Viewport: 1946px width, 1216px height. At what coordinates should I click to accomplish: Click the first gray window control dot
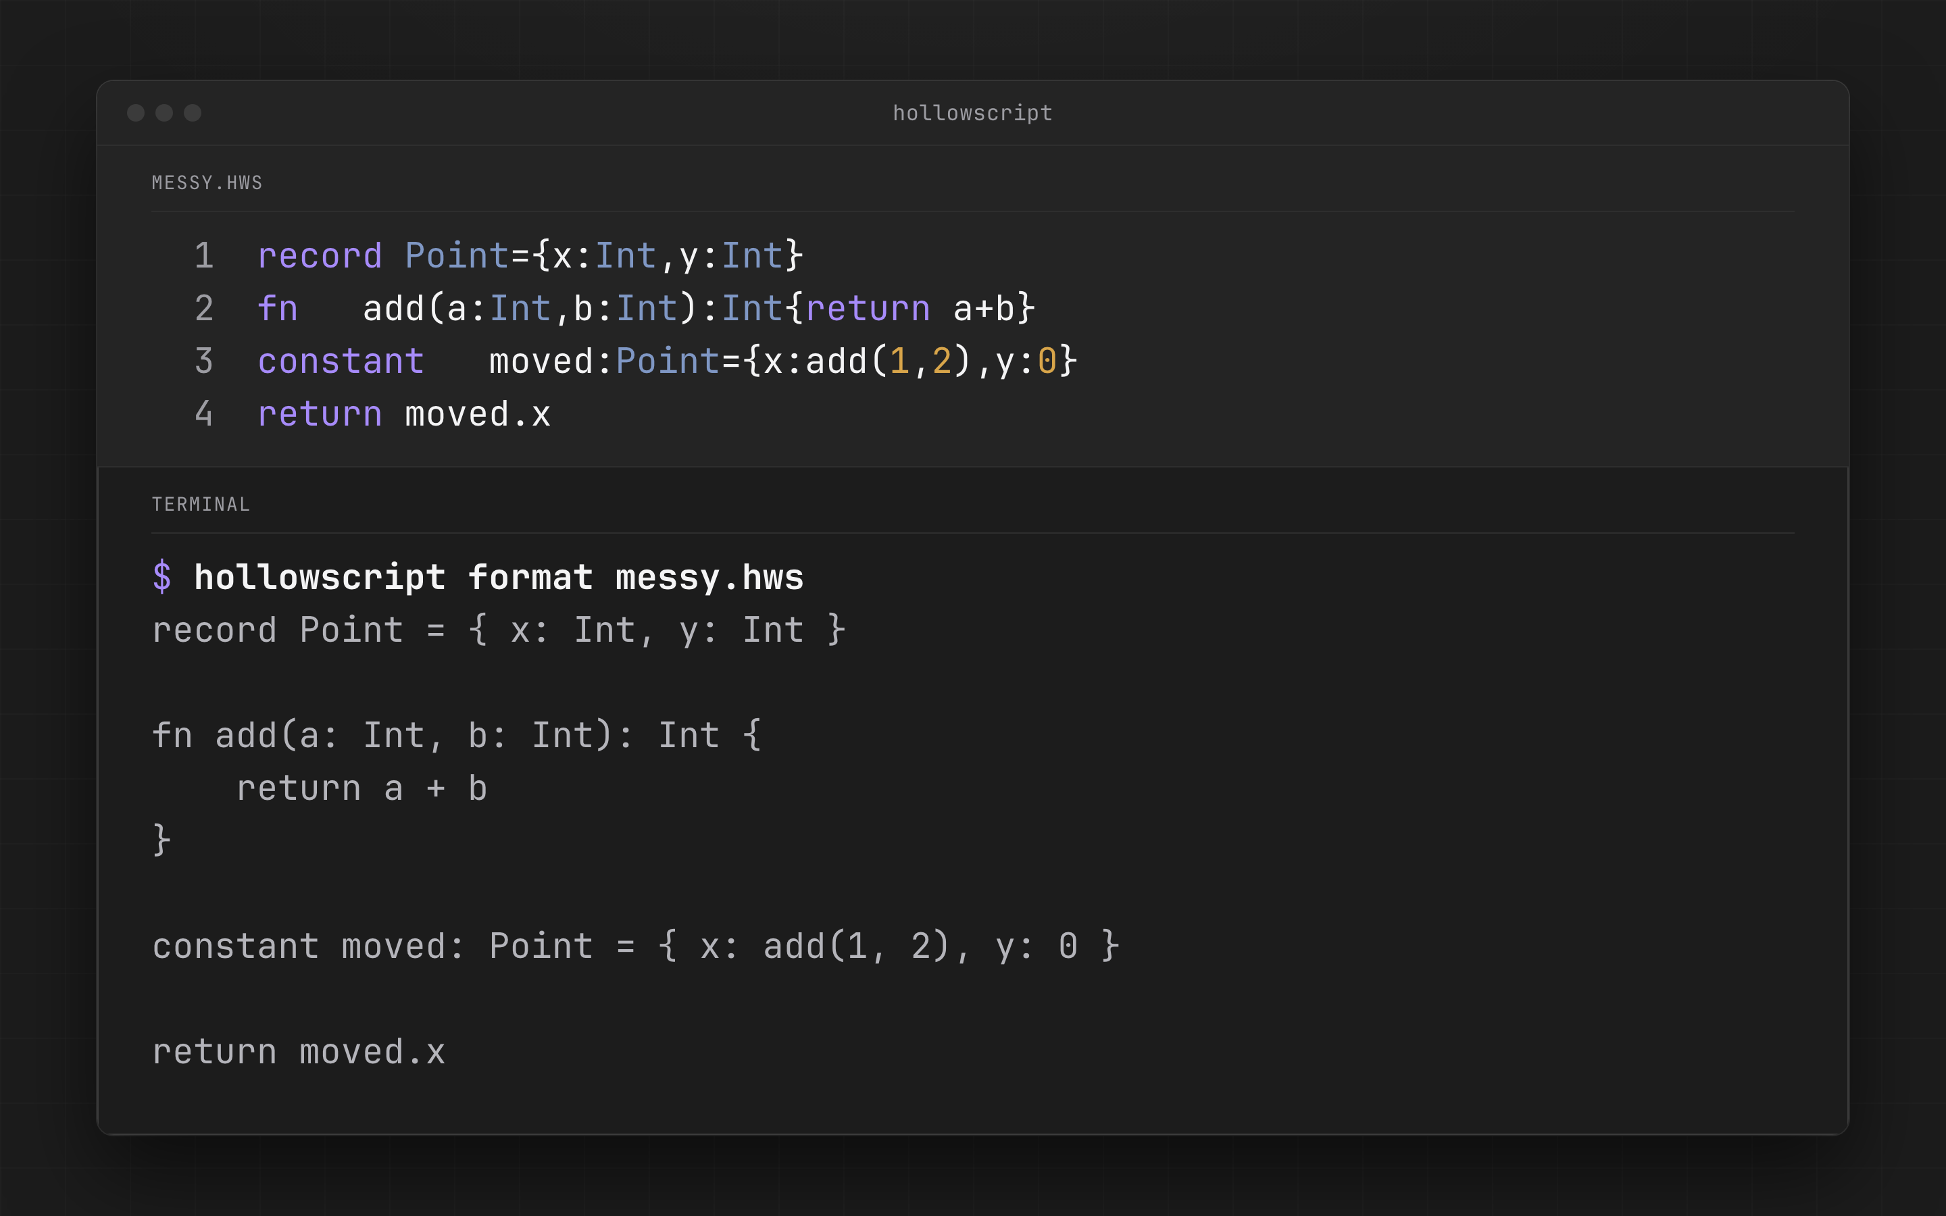(x=136, y=113)
